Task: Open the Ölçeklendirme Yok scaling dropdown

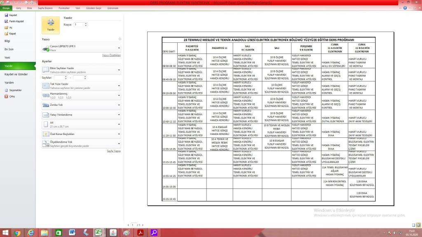Action: point(81,144)
